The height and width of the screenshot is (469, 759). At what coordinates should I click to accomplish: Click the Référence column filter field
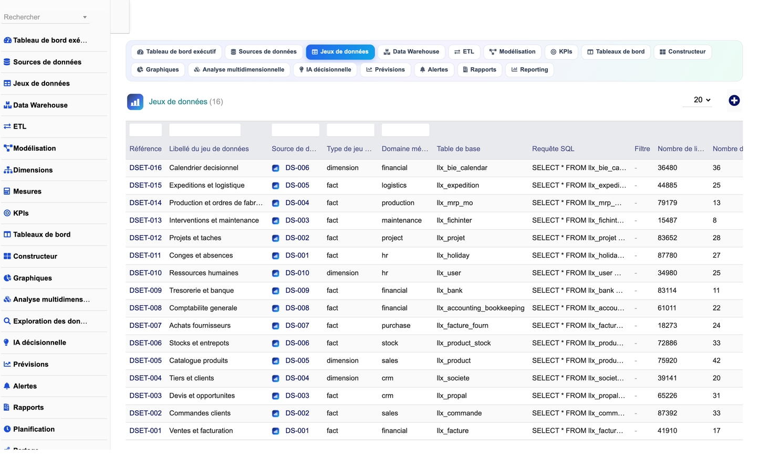point(145,130)
